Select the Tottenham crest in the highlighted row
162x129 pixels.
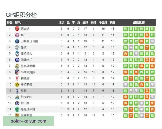pyautogui.click(x=17, y=91)
